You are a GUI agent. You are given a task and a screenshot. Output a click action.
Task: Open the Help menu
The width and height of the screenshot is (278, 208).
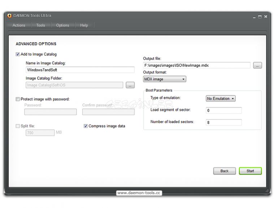[84, 25]
